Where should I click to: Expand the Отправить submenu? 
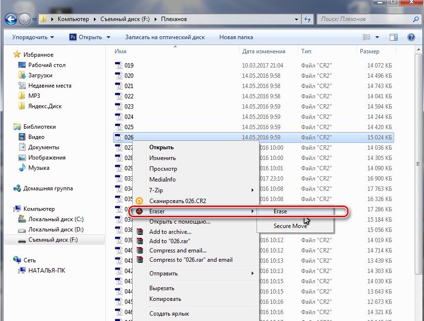(x=253, y=274)
